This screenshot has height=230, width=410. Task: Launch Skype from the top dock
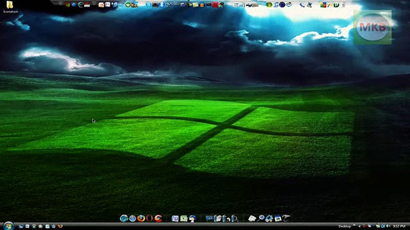pyautogui.click(x=149, y=4)
